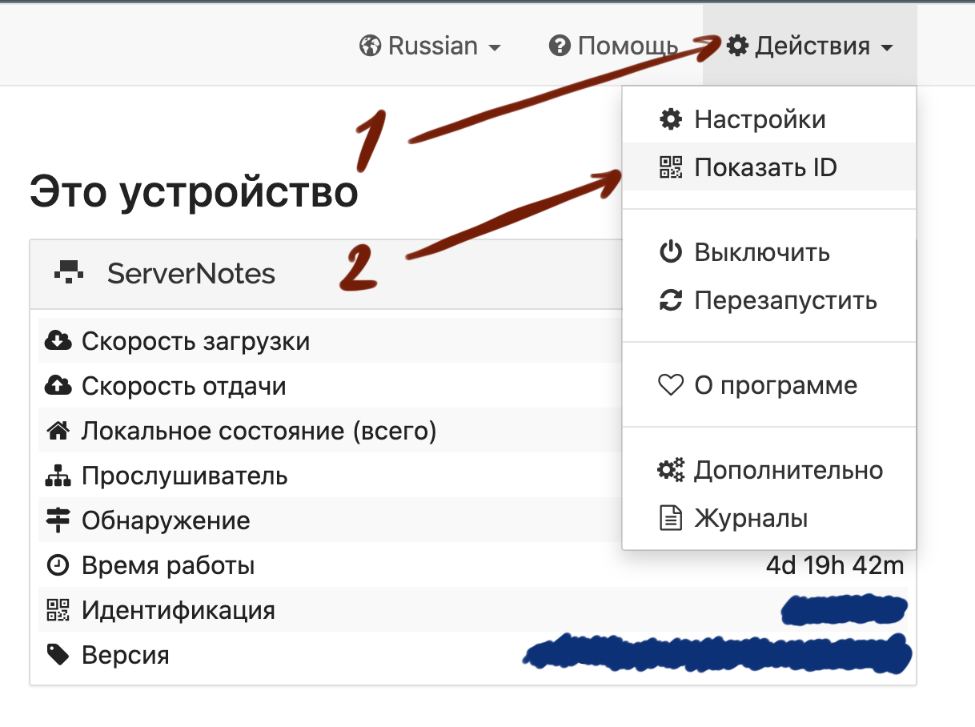Click the QR code icon beside Показать ID
Viewport: 975px width, 727px height.
coord(670,167)
